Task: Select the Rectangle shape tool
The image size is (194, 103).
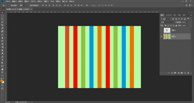Action: [x=2, y=66]
